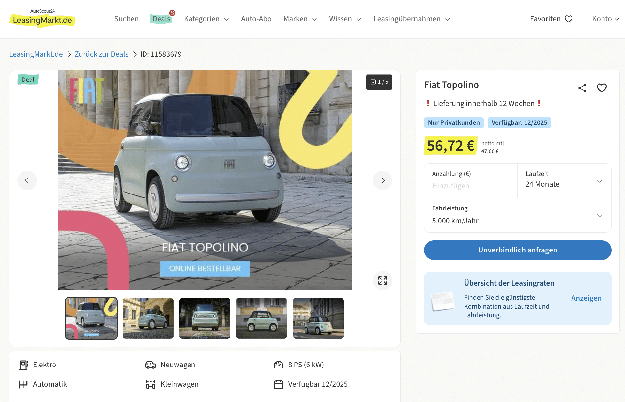Click Lieferung innerhalb 12 Wochen text
The height and width of the screenshot is (402, 625).
484,103
